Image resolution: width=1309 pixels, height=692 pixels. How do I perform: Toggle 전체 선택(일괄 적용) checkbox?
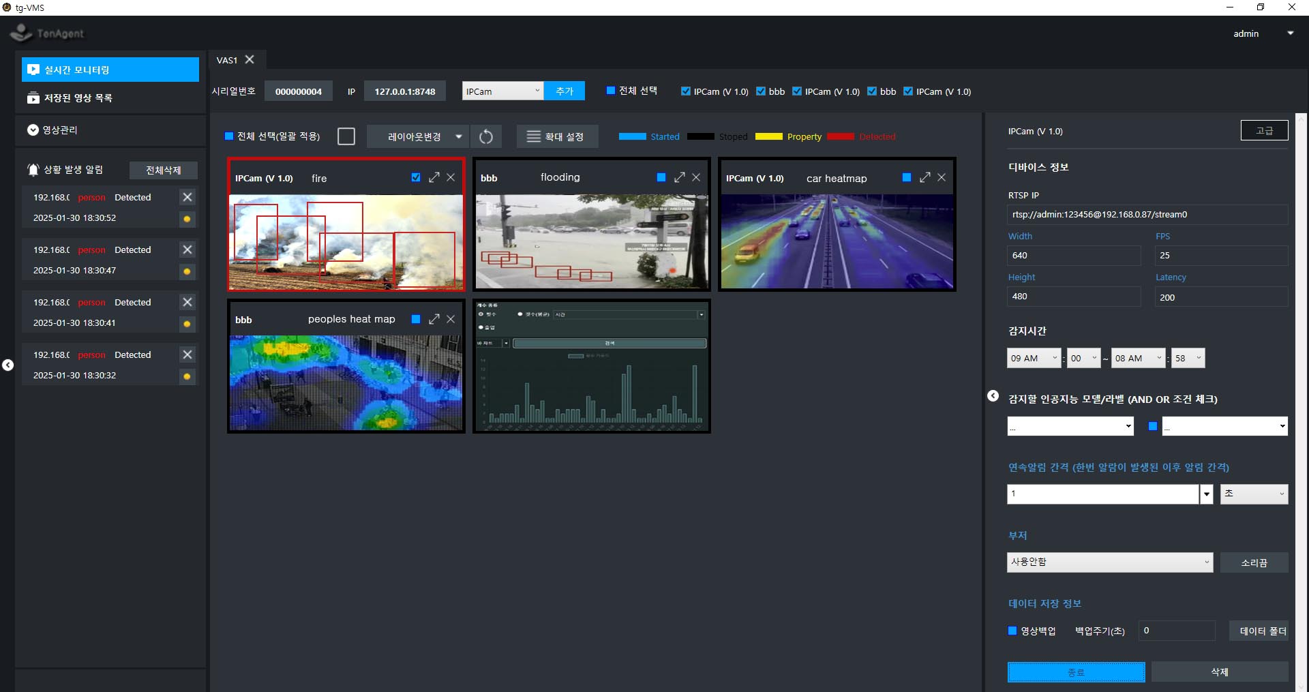click(x=230, y=136)
